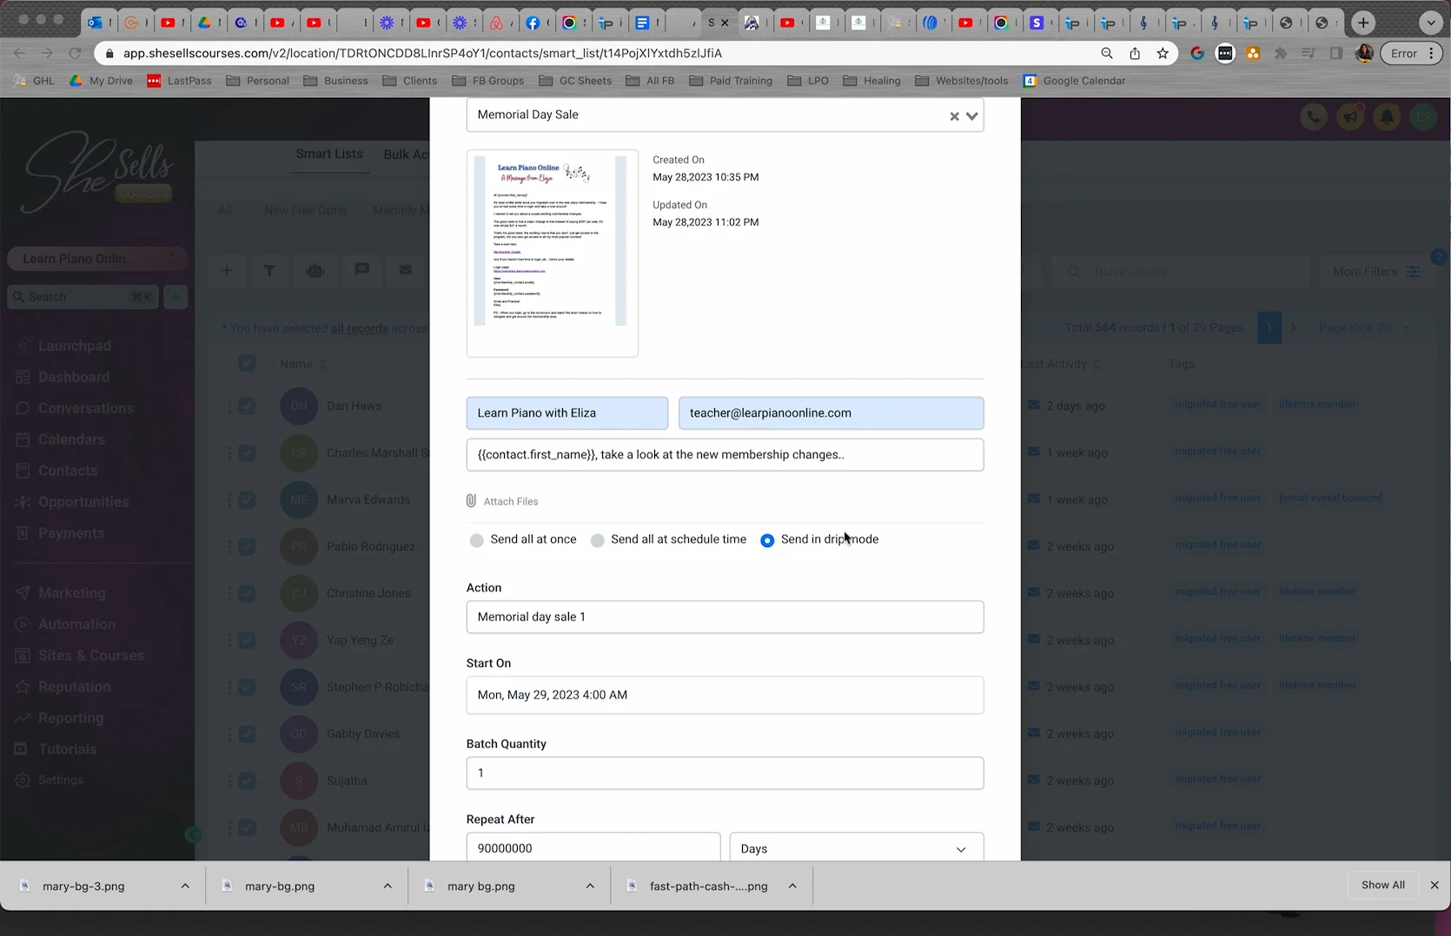The height and width of the screenshot is (936, 1451).
Task: Close the downloads bar
Action: 1434,885
